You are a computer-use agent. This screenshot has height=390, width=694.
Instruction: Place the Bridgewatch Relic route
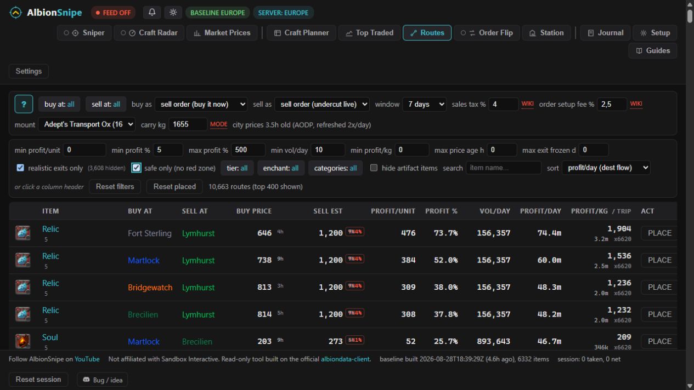659,287
